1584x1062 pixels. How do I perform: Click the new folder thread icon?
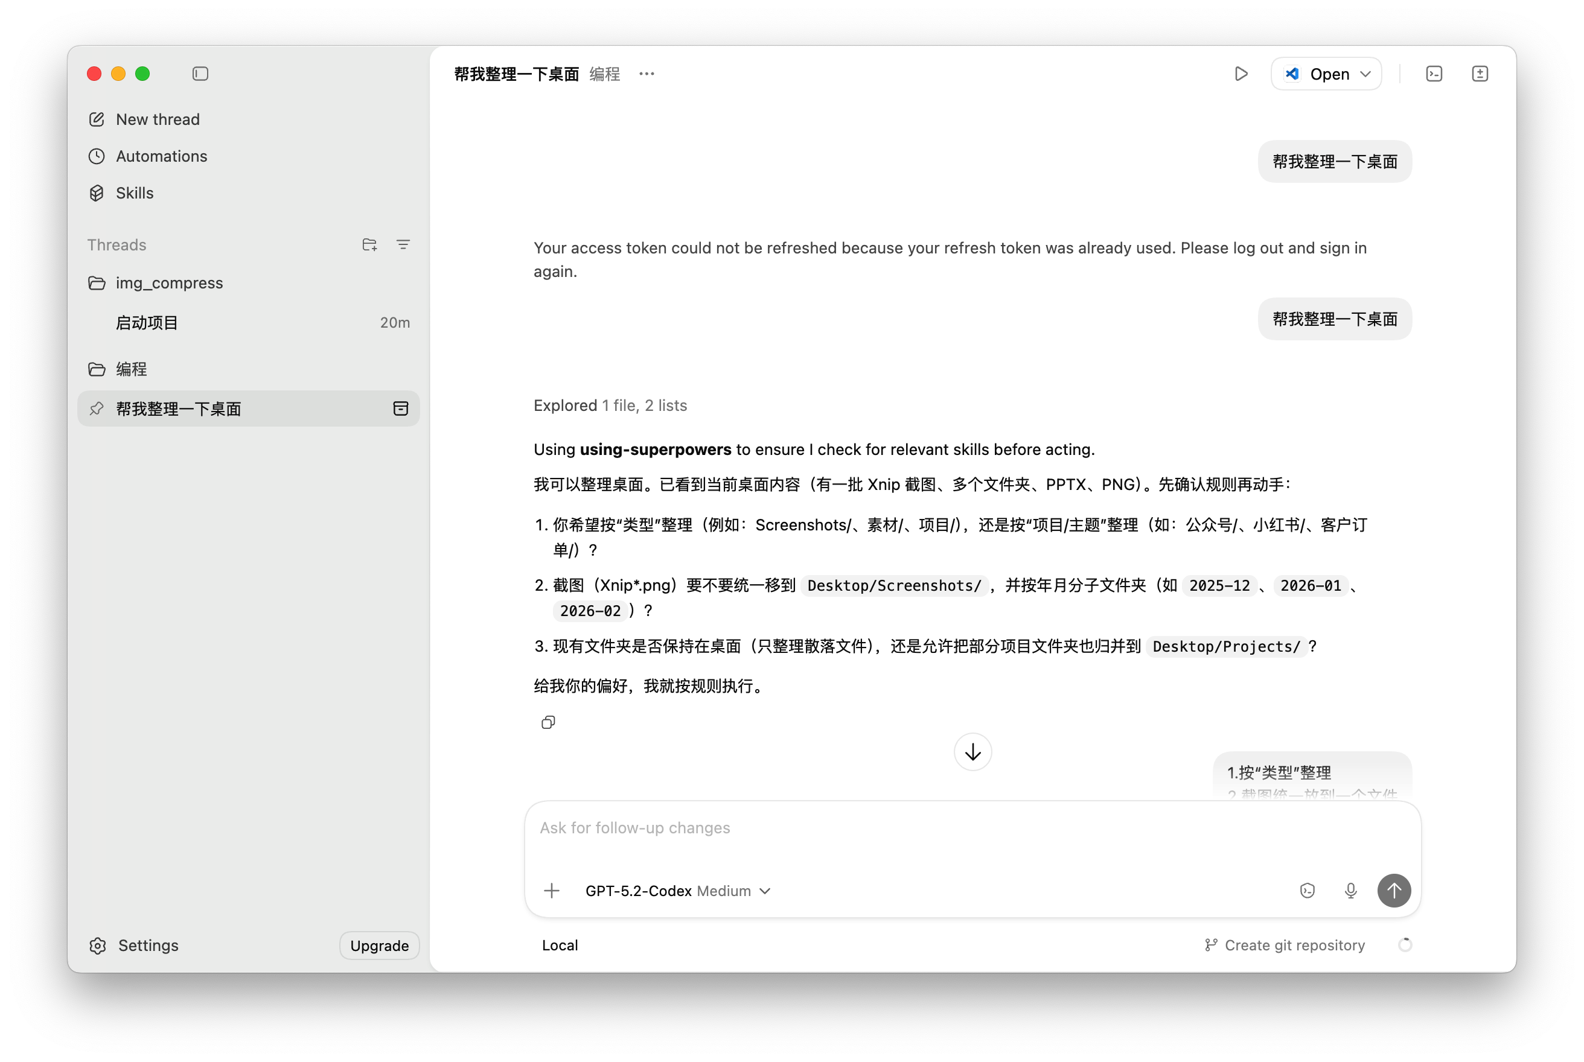(x=369, y=244)
